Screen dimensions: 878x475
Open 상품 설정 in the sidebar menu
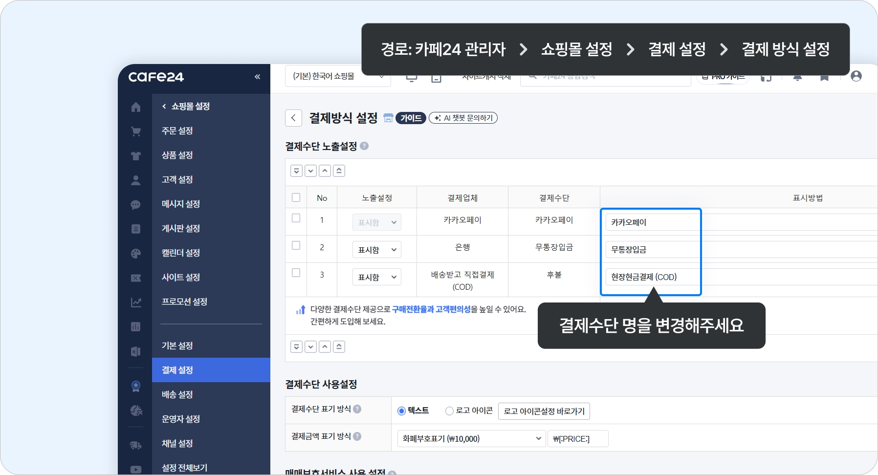[177, 155]
